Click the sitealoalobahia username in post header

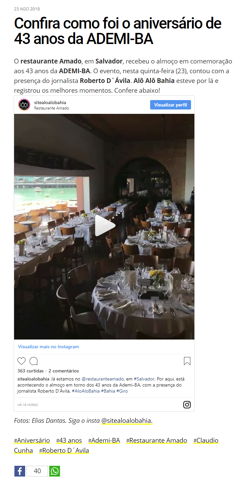(x=50, y=102)
